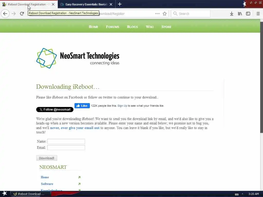Open Blogs in the green nav bar
Screen dimensions: 263x197
tap(133, 27)
